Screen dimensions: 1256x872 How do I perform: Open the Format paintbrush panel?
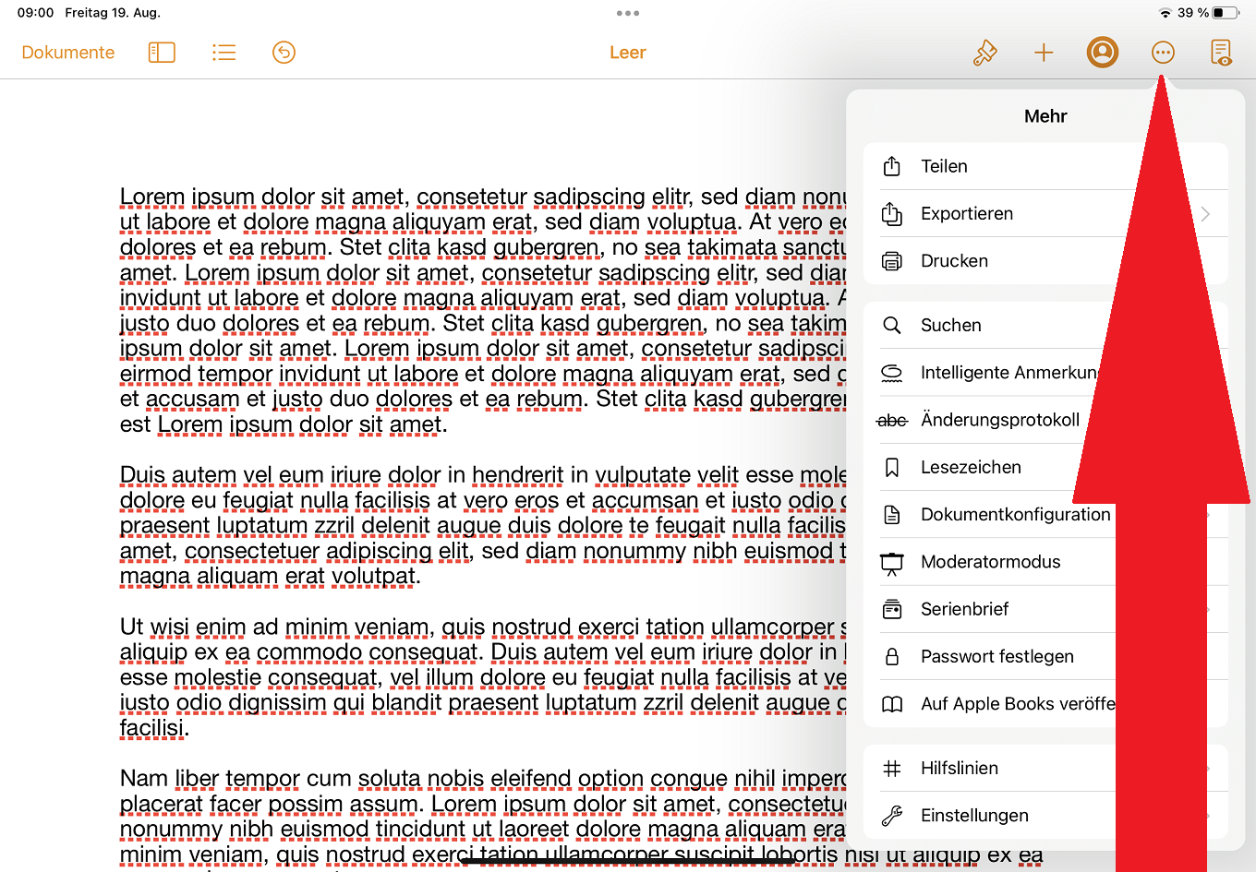pos(984,53)
